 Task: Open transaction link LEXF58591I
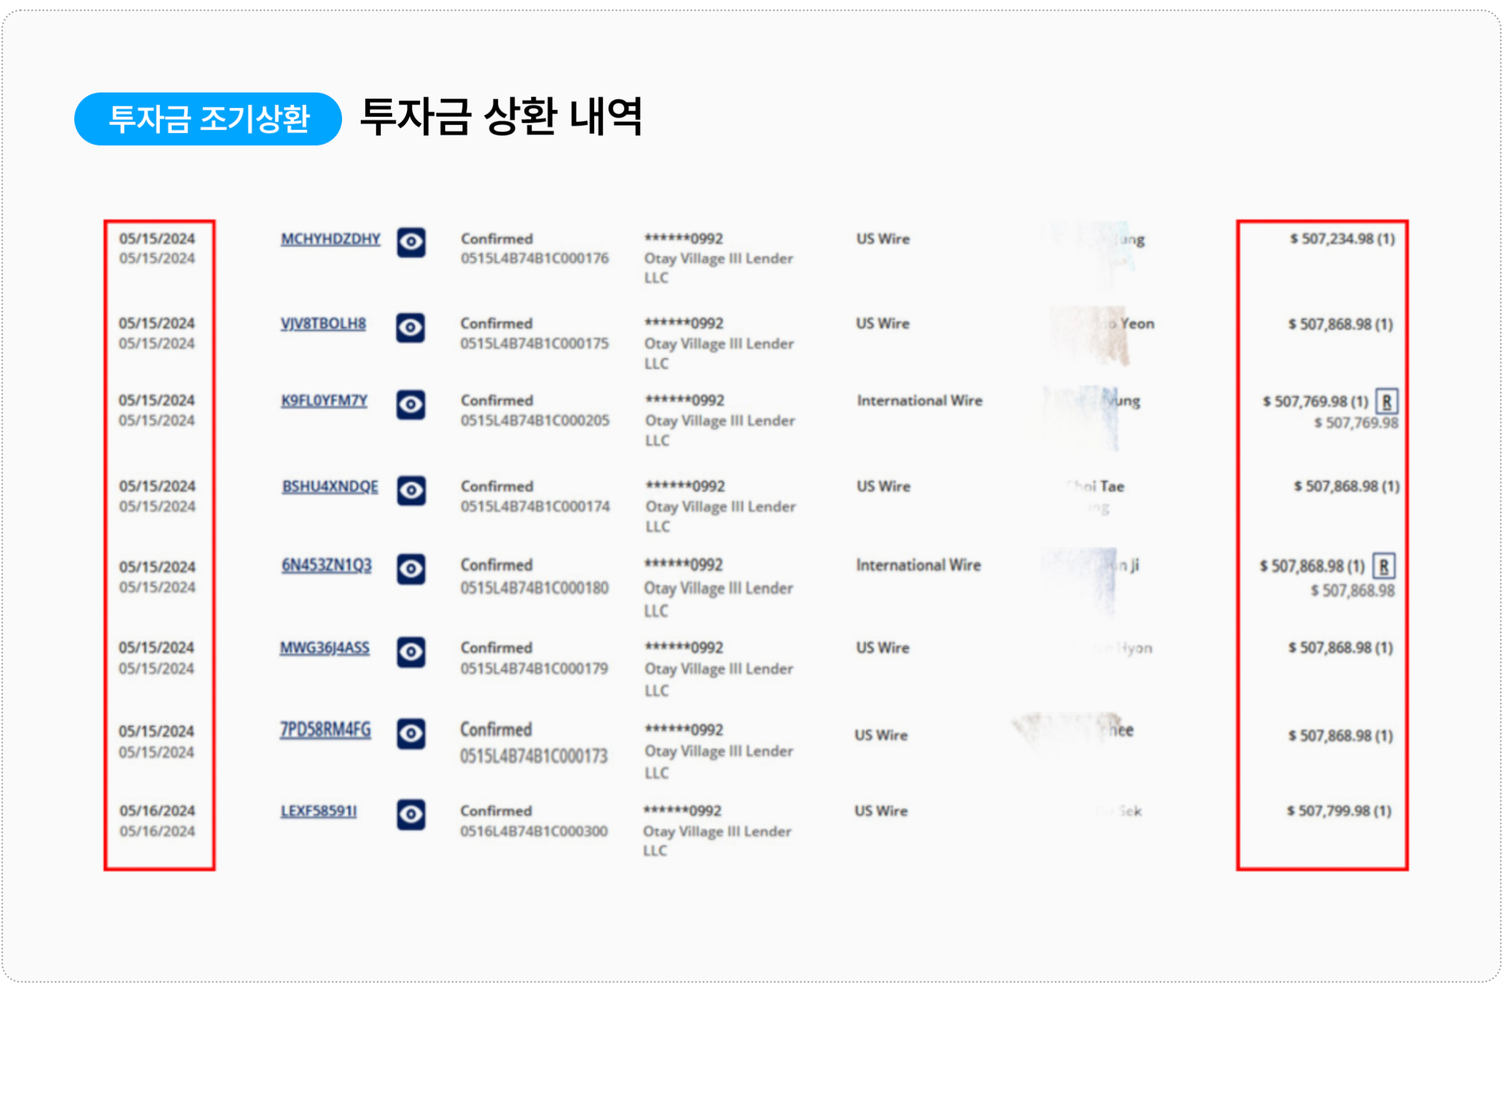point(318,811)
